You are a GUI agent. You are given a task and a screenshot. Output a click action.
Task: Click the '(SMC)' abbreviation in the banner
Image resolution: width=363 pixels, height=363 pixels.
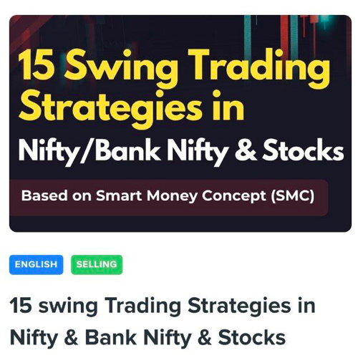pyautogui.click(x=293, y=196)
